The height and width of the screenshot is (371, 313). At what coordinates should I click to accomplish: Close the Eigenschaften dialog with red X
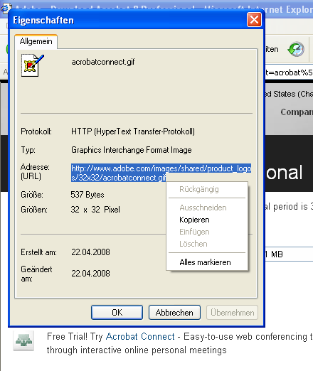pyautogui.click(x=254, y=19)
